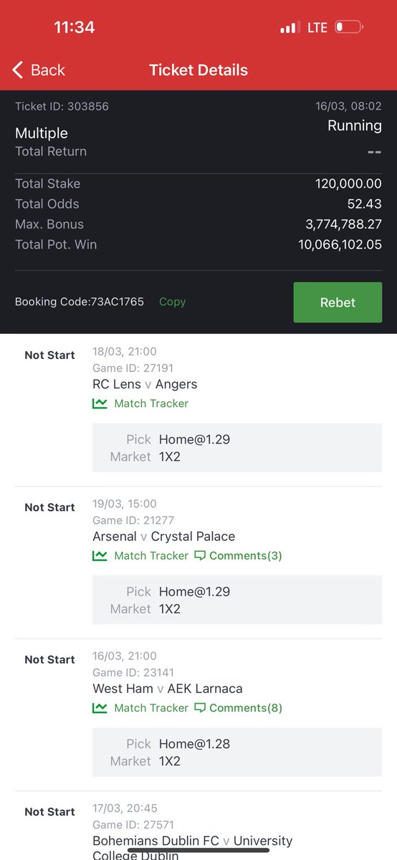
Task: Click the green Rebet button
Action: [x=338, y=302]
